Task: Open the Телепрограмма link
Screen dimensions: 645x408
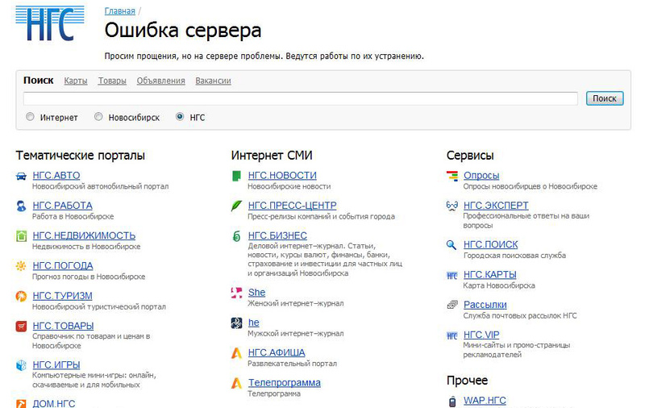Action: (x=285, y=382)
